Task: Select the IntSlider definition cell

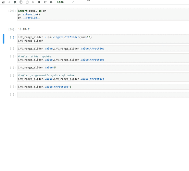Action: click(103, 39)
